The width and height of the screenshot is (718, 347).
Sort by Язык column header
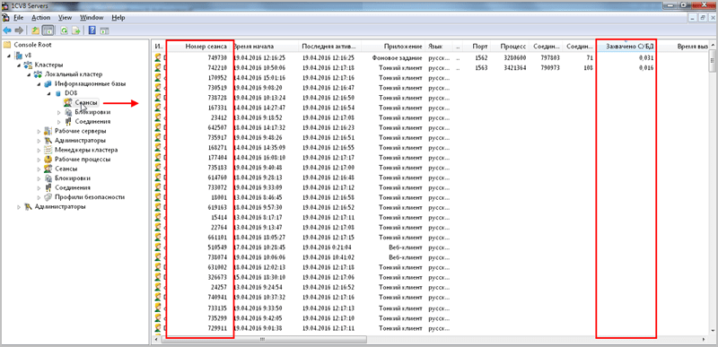click(x=438, y=47)
